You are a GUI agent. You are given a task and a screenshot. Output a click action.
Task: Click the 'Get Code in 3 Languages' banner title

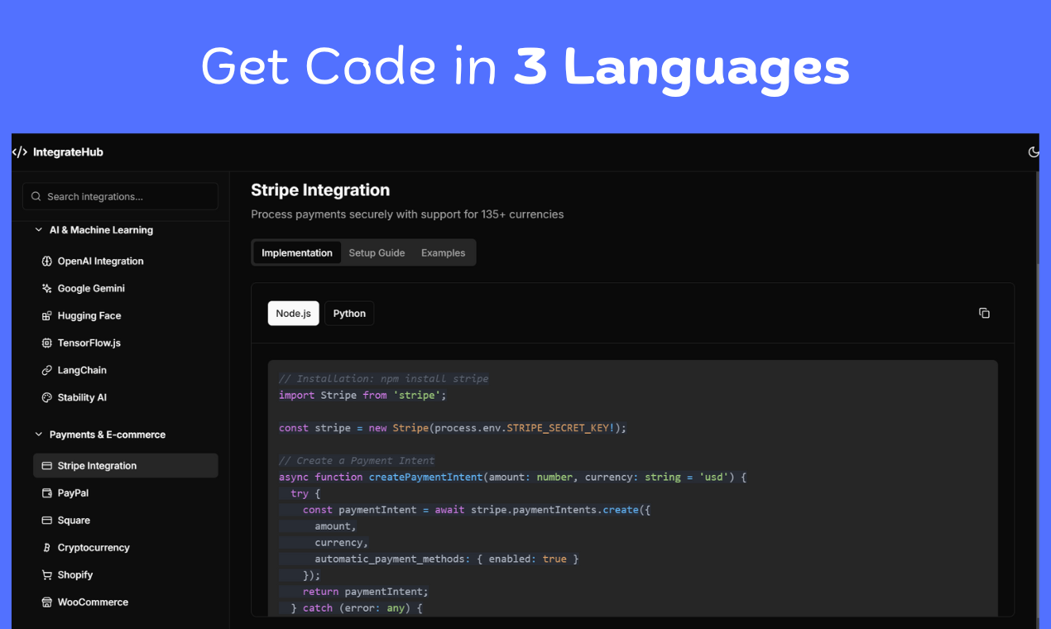point(525,68)
